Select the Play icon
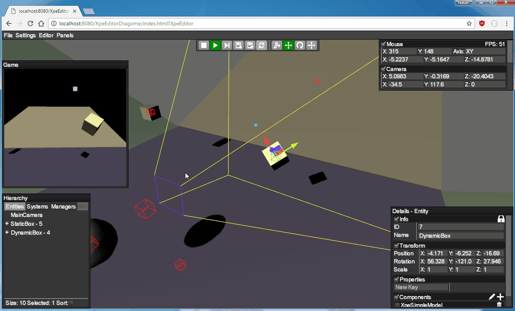This screenshot has height=311, width=515. coord(215,45)
